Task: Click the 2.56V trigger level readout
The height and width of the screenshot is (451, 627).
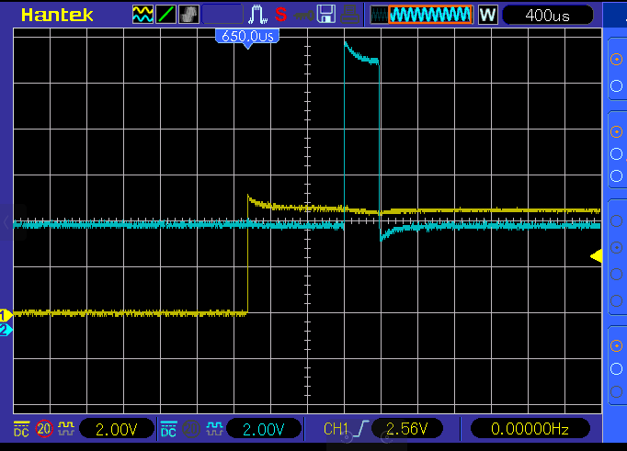Action: point(406,429)
